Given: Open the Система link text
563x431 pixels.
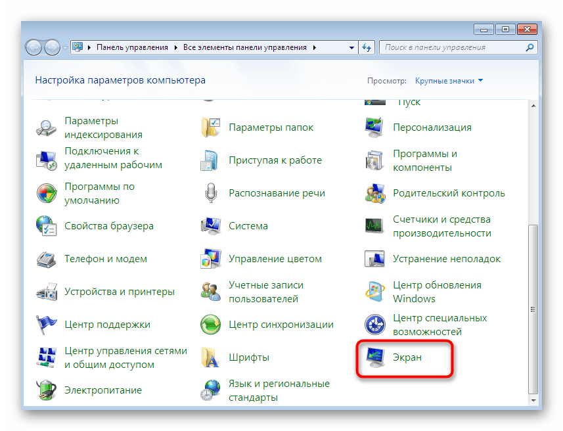Looking at the screenshot, I should tap(248, 226).
